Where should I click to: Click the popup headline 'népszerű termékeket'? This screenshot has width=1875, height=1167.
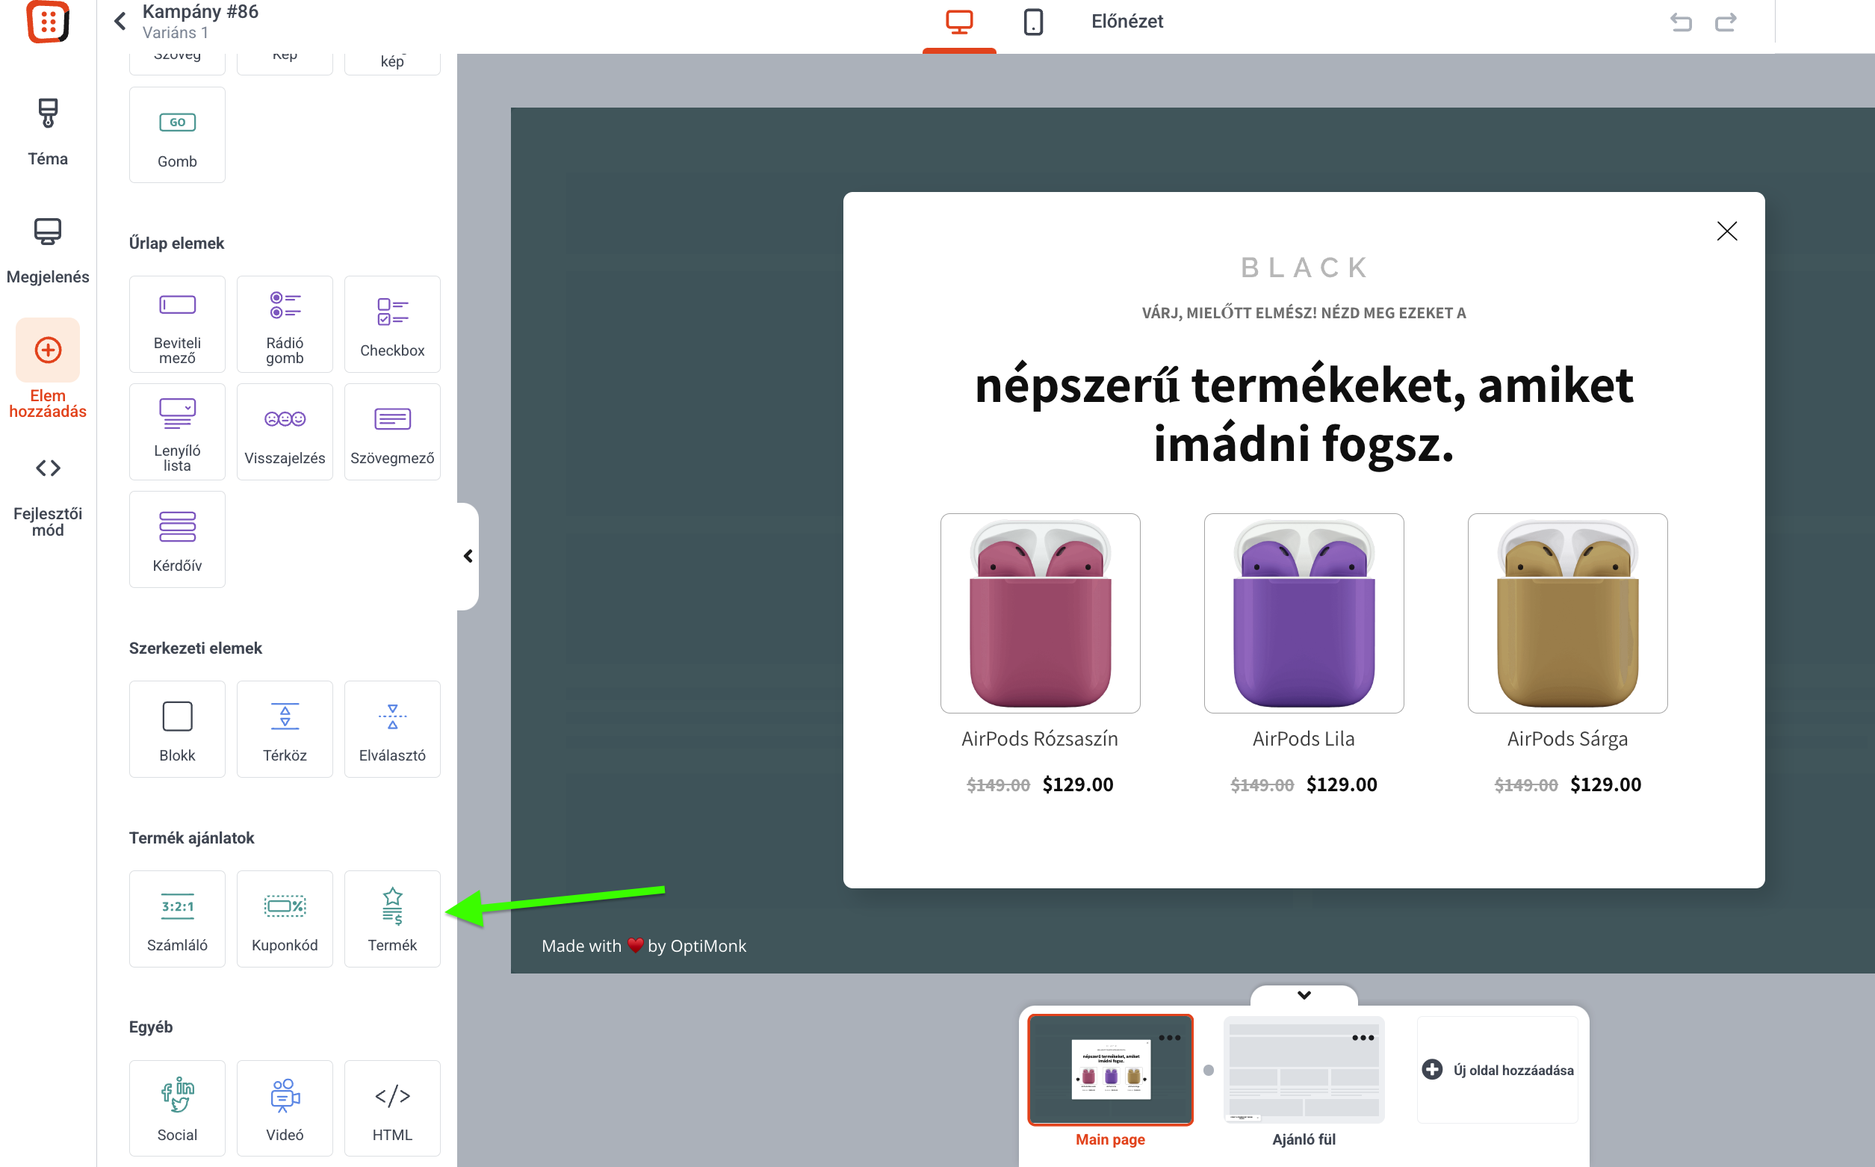pos(1304,415)
